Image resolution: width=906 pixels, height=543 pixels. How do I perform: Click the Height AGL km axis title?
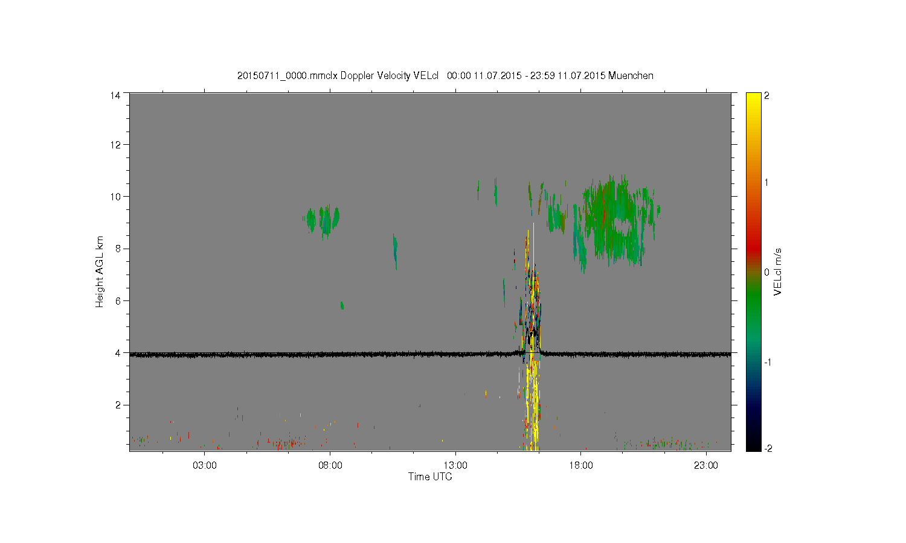coord(100,271)
